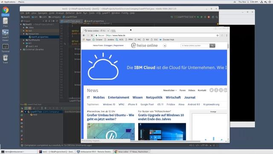Open the Kontakt link
Viewport: 273px width, 154px height.
point(202,90)
